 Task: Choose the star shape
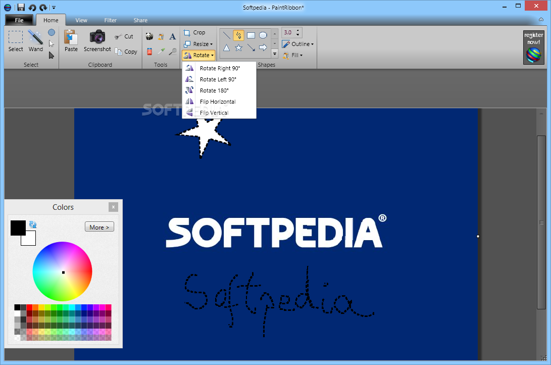(x=238, y=48)
